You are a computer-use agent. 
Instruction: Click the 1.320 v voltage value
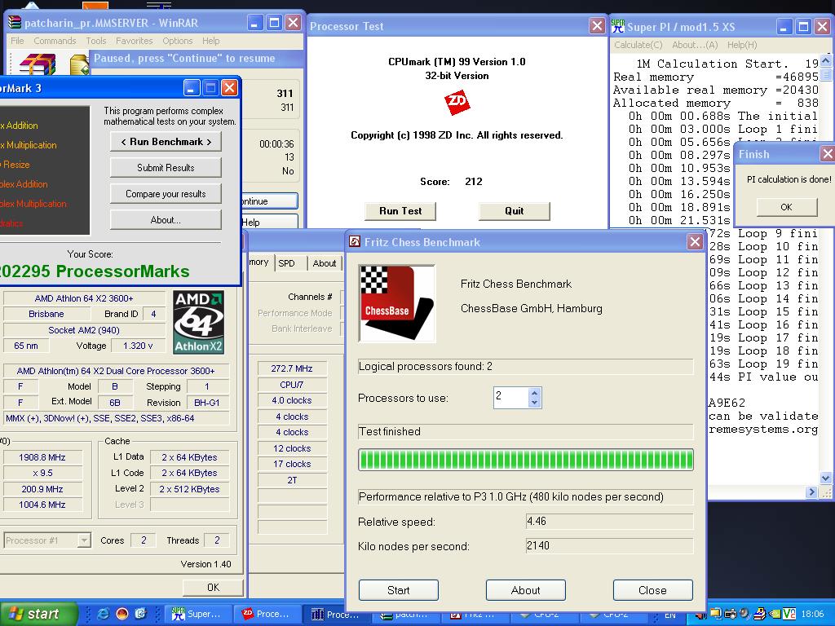[138, 346]
